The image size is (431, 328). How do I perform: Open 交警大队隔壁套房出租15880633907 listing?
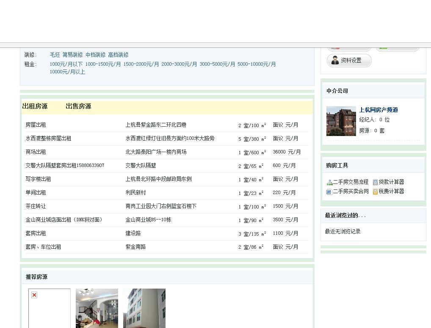pos(65,165)
